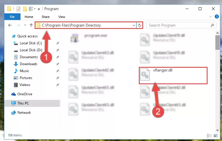The image size is (222, 141).
Task: Go forward with the right arrow
Action: [x=18, y=25]
